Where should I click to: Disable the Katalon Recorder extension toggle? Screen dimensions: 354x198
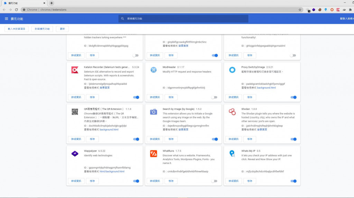[136, 97]
